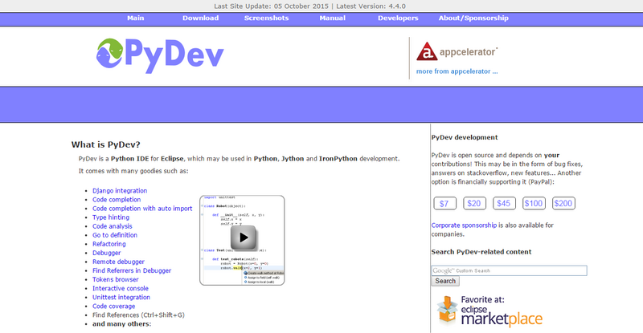Select the $200 donation button
The width and height of the screenshot is (643, 333).
point(563,203)
